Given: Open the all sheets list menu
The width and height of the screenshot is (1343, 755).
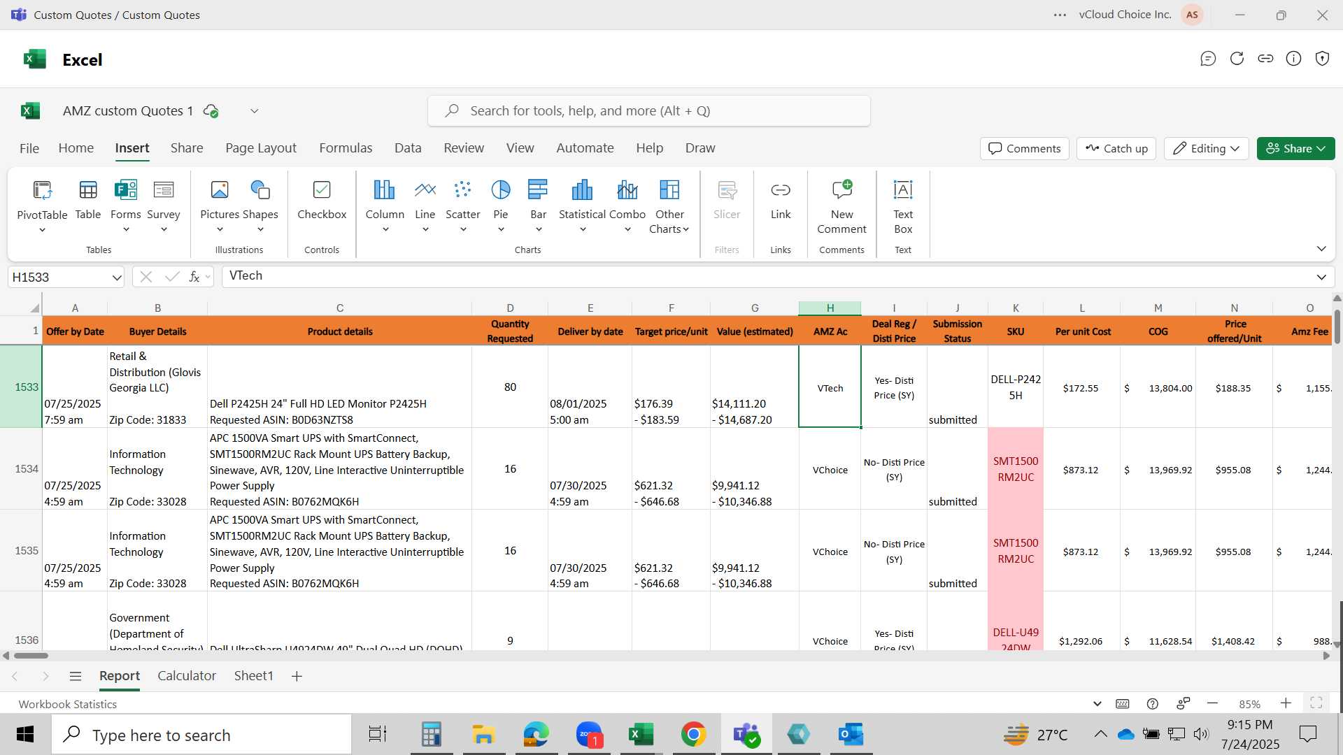Looking at the screenshot, I should click(x=76, y=676).
